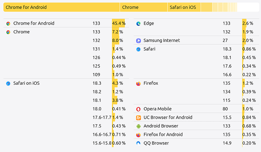Select the Chrome for Android bar segment
Screen dimensions: 261x152
pos(61,7)
